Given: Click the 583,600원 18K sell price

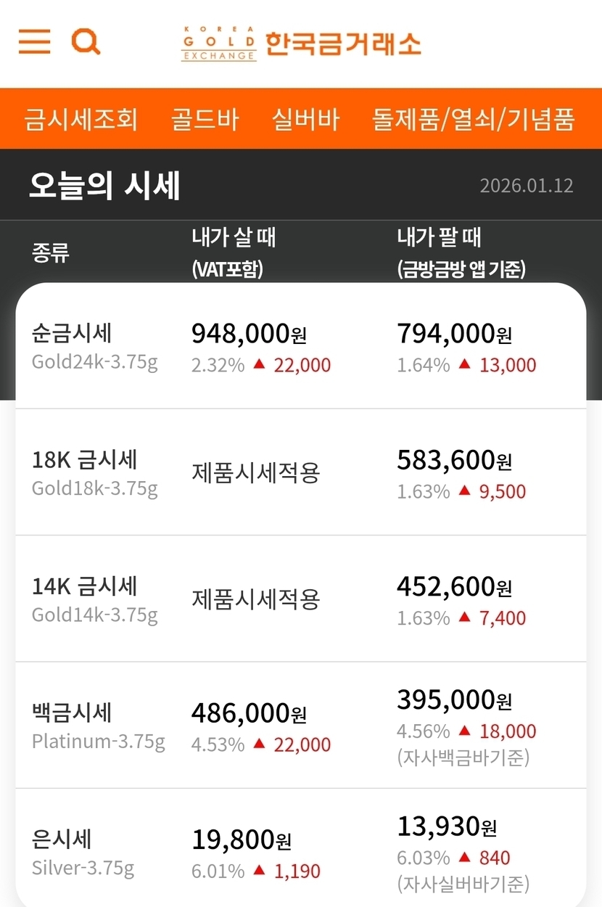Looking at the screenshot, I should pyautogui.click(x=455, y=460).
